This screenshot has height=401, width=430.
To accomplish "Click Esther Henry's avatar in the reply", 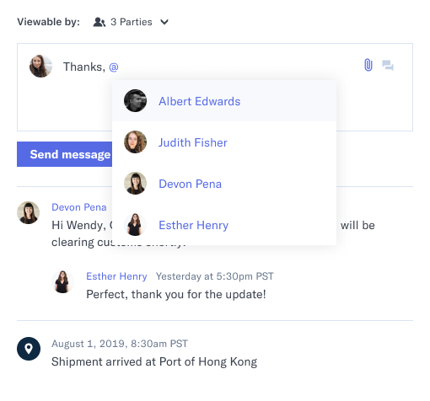I will click(x=62, y=281).
